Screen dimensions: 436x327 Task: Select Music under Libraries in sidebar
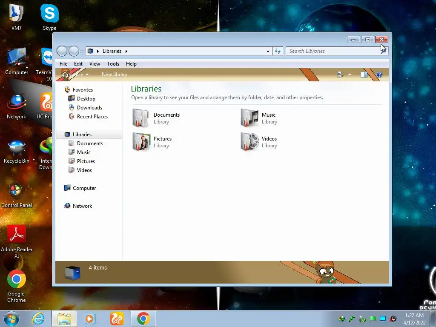83,152
